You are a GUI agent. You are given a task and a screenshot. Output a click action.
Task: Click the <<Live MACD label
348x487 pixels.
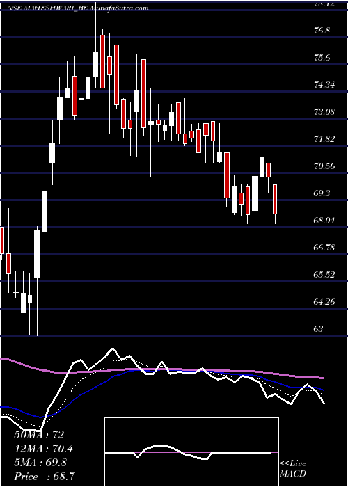click(293, 468)
